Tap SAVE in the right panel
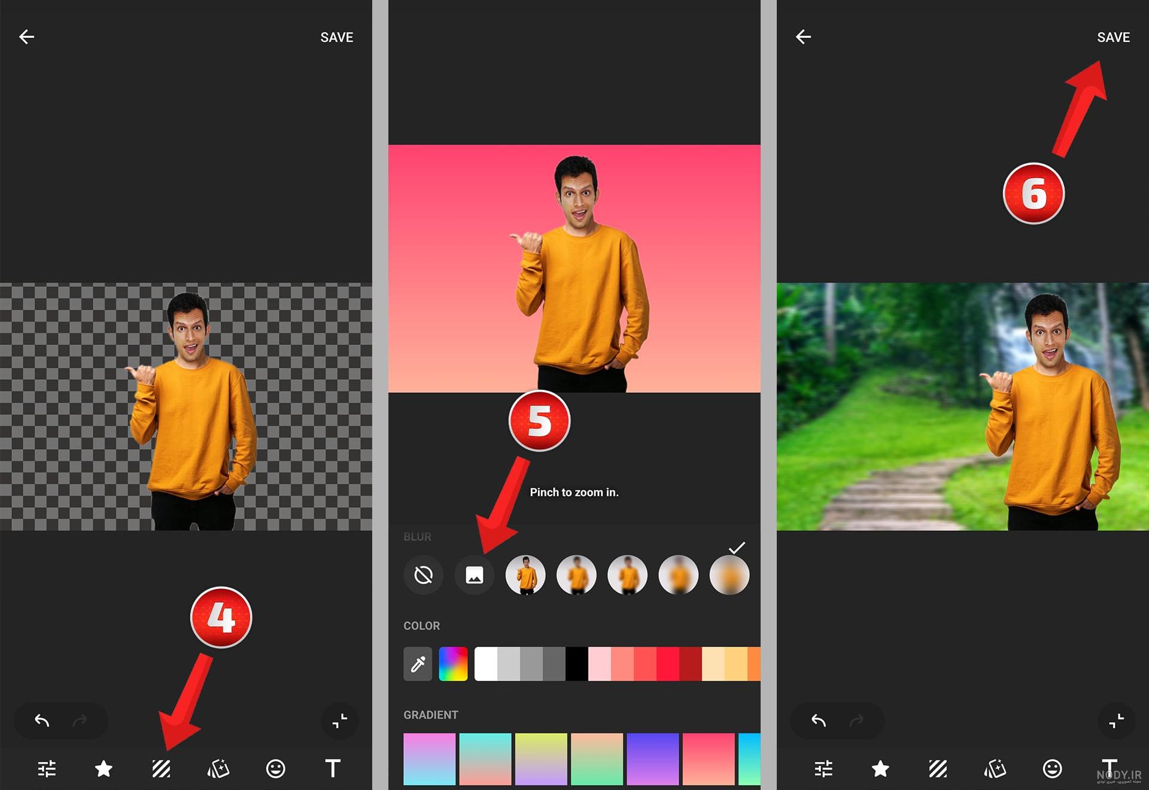The width and height of the screenshot is (1149, 790). click(x=1113, y=37)
